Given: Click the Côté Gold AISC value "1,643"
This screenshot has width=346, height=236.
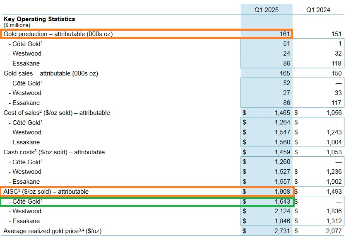Looking at the screenshot, I should [x=282, y=202].
